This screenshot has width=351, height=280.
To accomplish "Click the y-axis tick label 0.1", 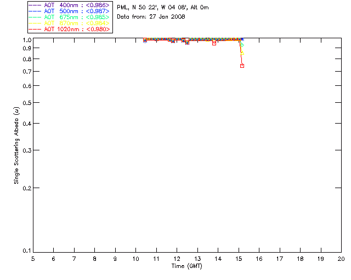I will (x=27, y=251).
